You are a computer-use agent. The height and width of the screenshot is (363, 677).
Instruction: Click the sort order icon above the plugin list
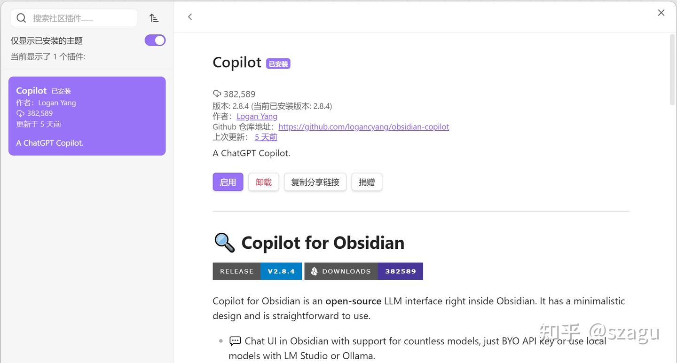coord(154,17)
